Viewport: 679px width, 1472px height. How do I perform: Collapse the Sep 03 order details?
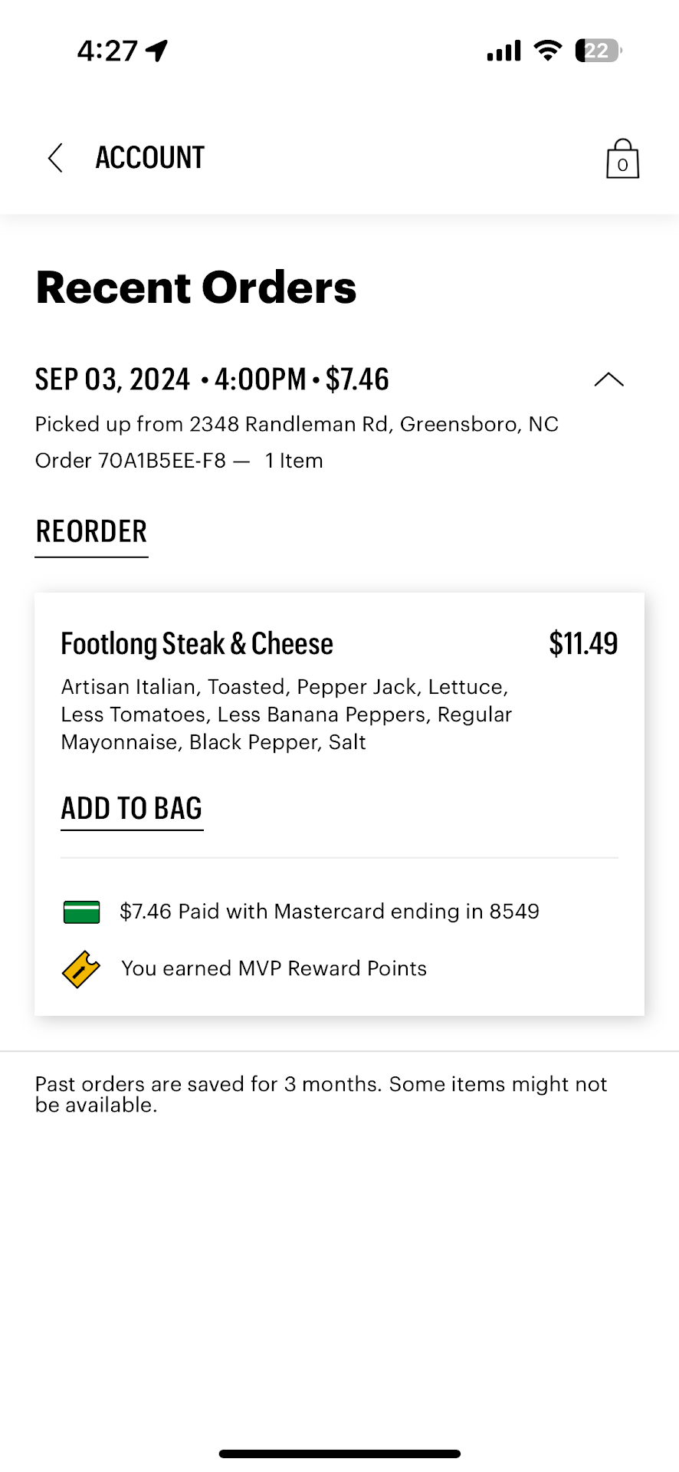click(608, 379)
